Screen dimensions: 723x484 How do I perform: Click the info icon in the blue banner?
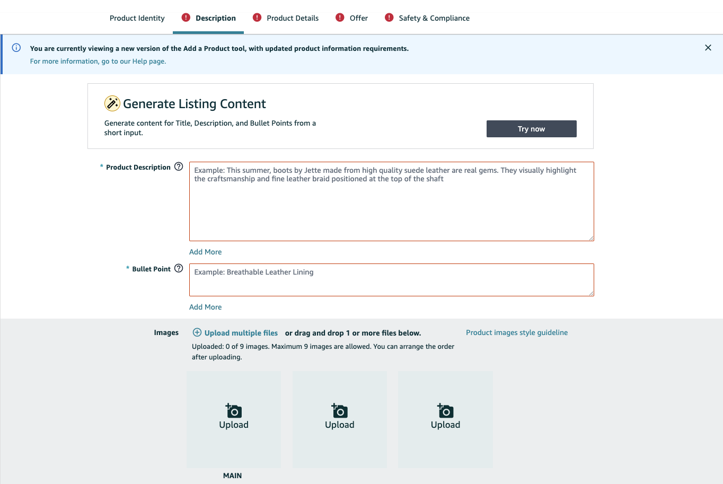pyautogui.click(x=16, y=48)
